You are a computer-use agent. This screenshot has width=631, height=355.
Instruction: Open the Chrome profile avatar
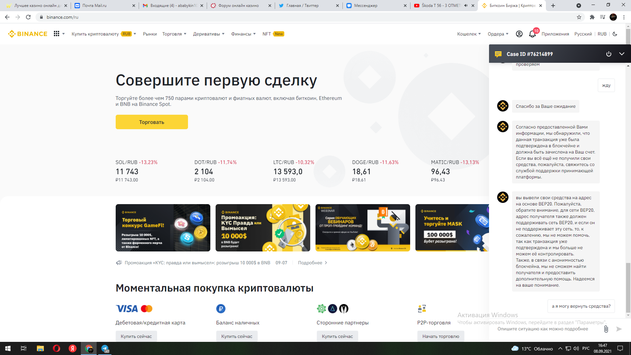pyautogui.click(x=613, y=17)
